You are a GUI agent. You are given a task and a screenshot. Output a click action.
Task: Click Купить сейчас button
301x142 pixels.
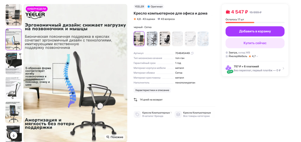[x=255, y=43]
